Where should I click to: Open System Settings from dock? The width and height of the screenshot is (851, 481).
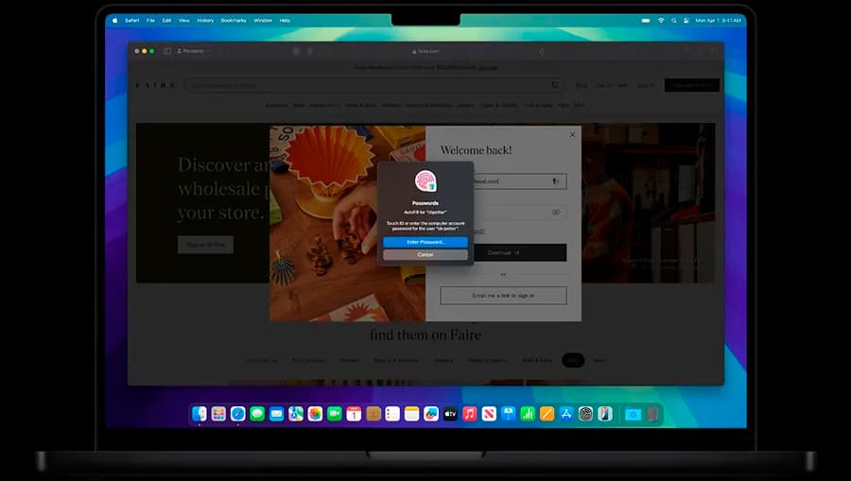(x=585, y=414)
